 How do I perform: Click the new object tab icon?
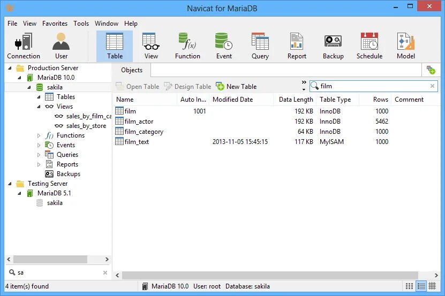[x=431, y=70]
